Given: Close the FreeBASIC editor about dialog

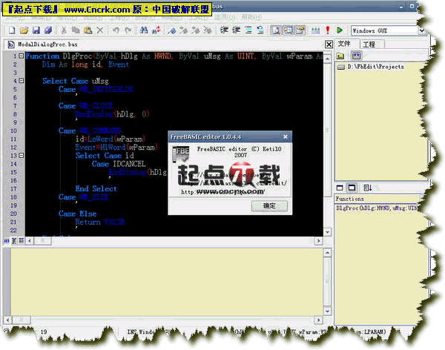Looking at the screenshot, I should click(x=286, y=137).
